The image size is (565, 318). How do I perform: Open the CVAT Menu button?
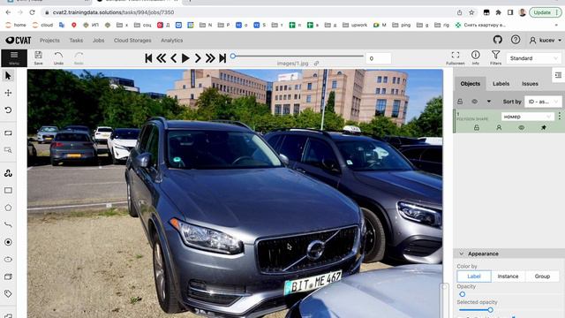[x=14, y=58]
